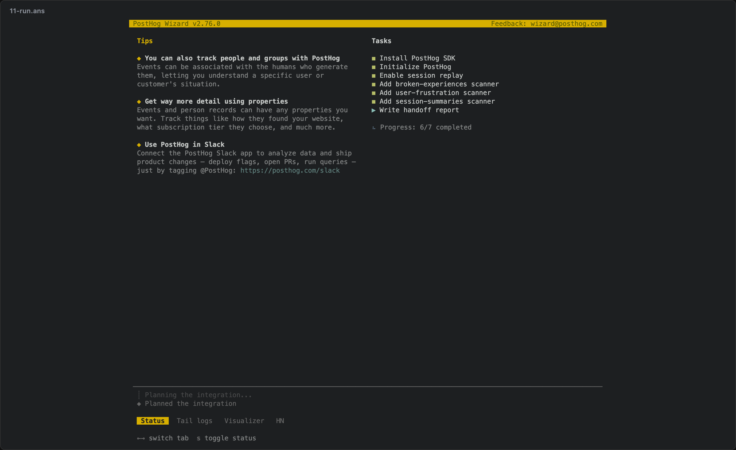
Task: Click the "s toggle status" key hint
Action: click(226, 438)
